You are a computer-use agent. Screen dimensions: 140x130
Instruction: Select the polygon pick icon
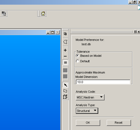pyautogui.click(x=65, y=42)
